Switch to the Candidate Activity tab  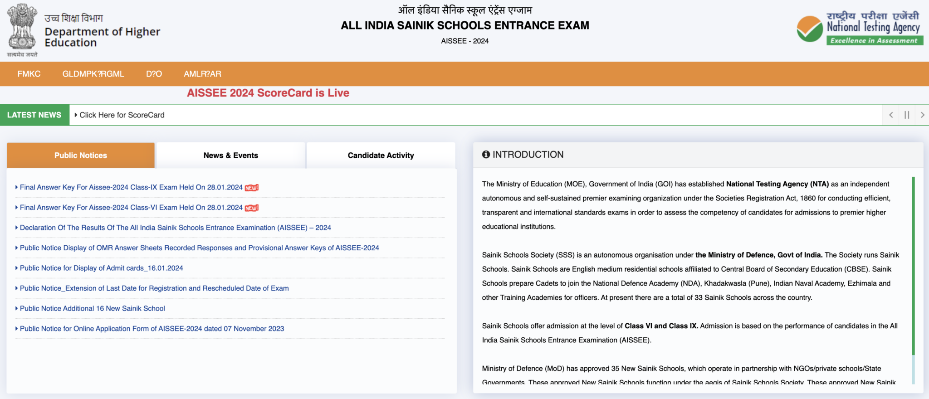pyautogui.click(x=381, y=156)
